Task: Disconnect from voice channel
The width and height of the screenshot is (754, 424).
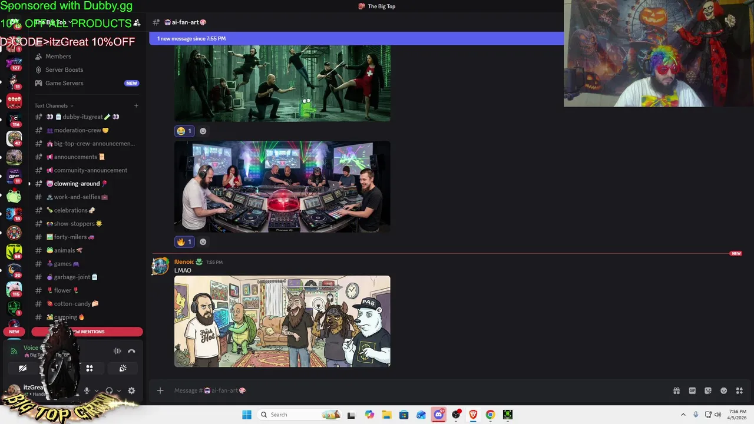Action: point(131,351)
